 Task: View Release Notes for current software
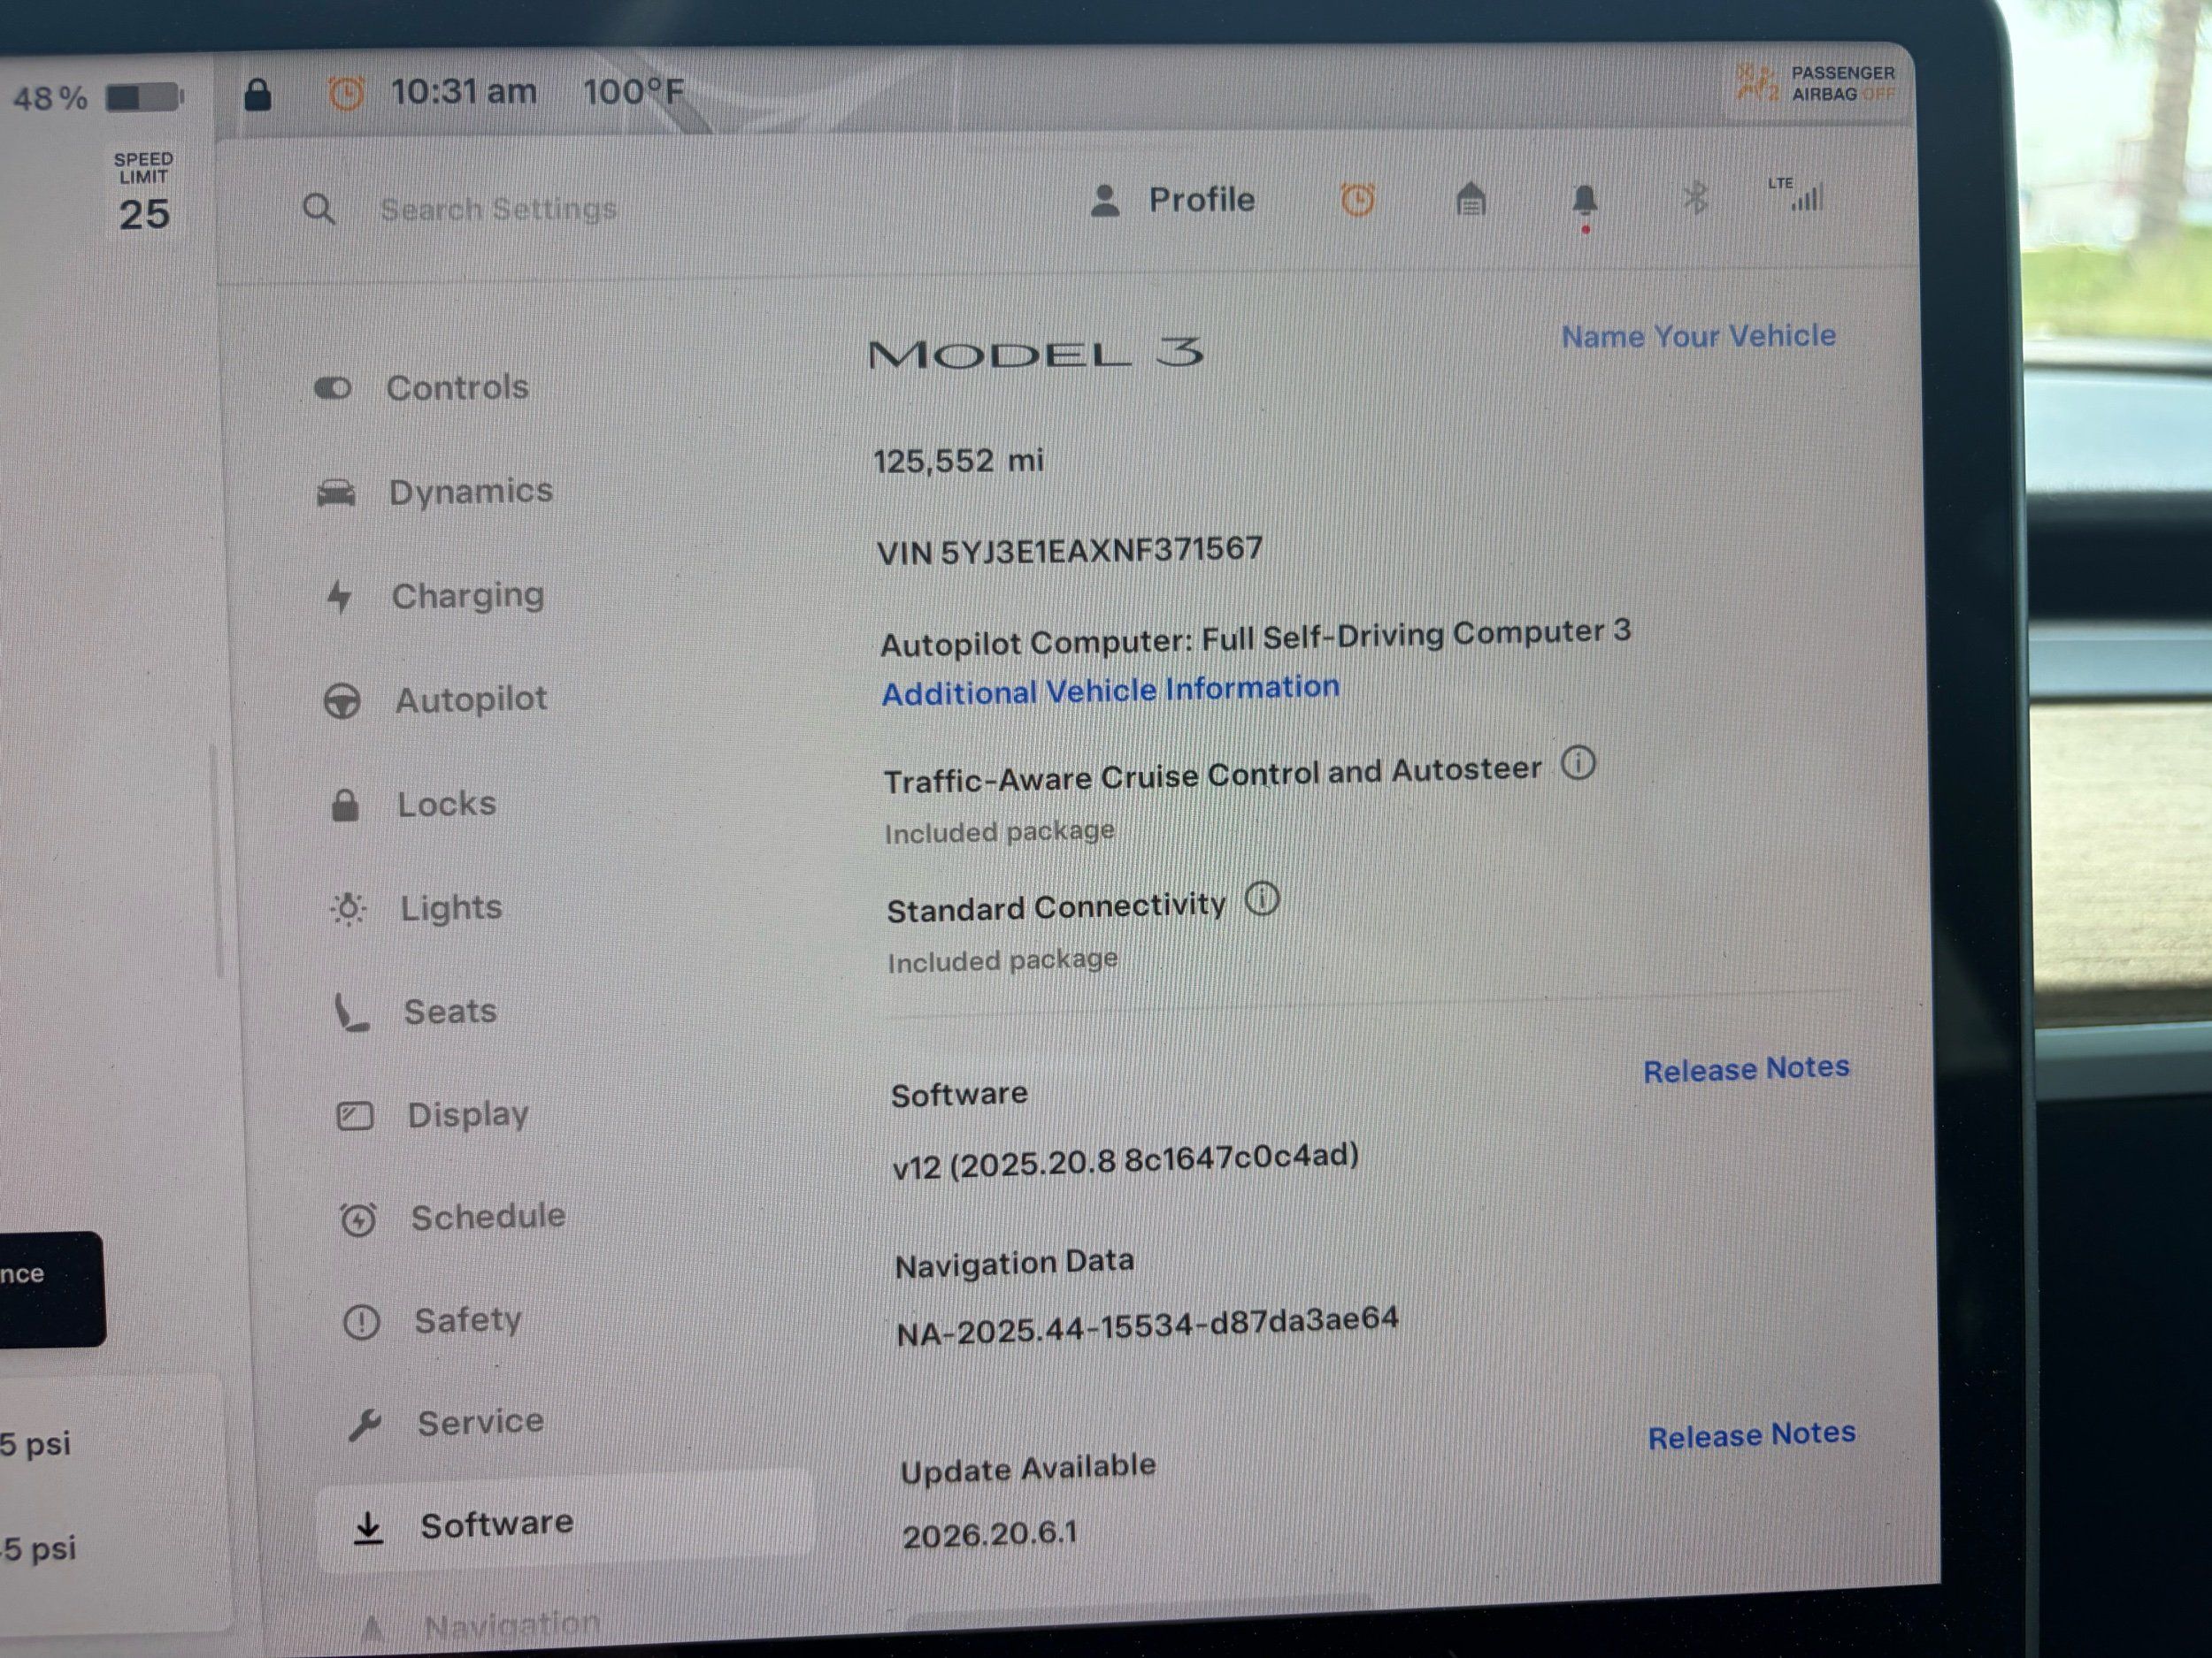pyautogui.click(x=1746, y=1069)
